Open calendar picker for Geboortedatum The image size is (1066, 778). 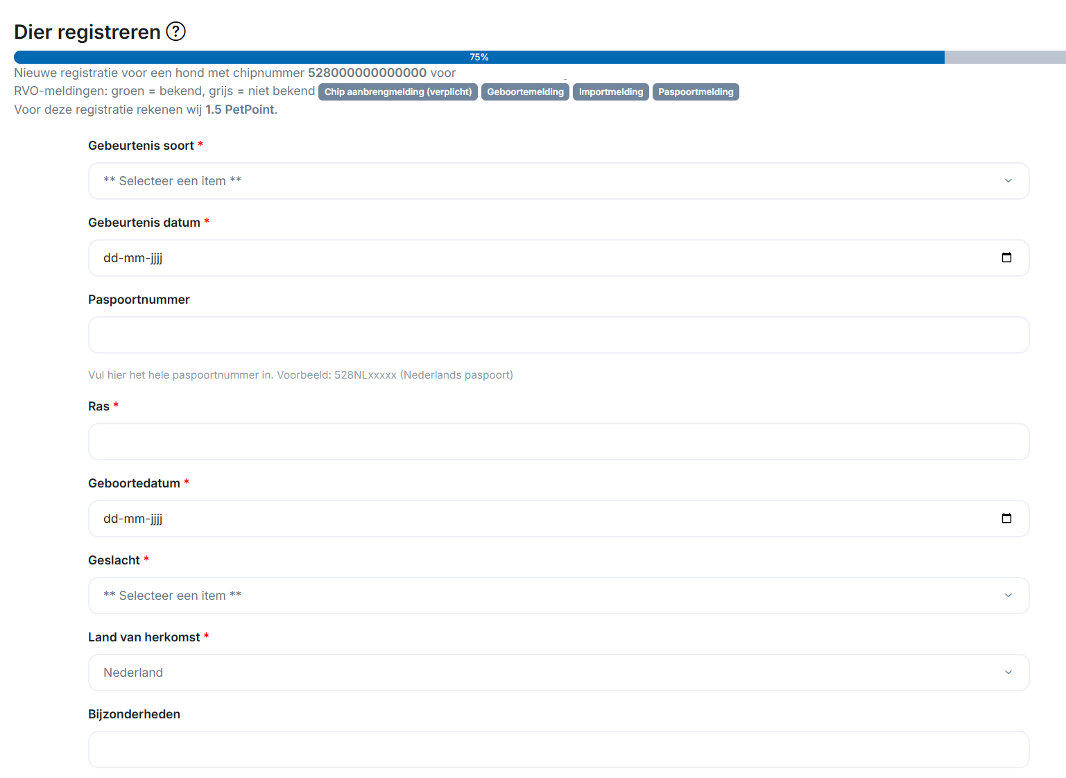[1006, 519]
